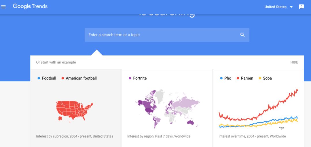
Task: Click 'Interest by region, Past 7 days' caption
Action: click(x=159, y=136)
